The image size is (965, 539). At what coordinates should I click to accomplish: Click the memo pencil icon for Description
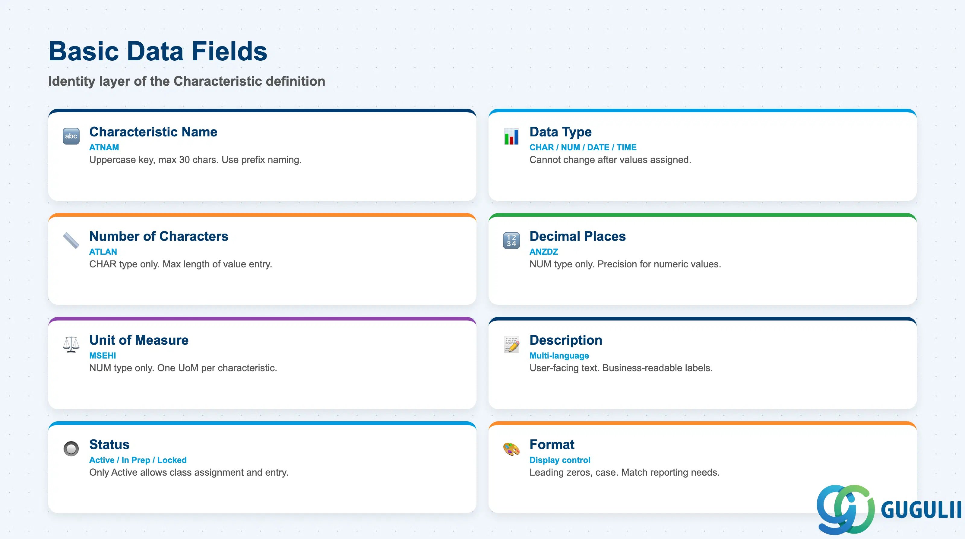coord(511,344)
